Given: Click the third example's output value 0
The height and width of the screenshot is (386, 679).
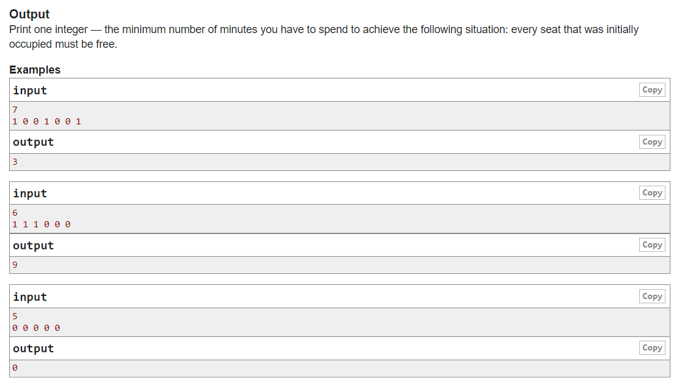Looking at the screenshot, I should (x=15, y=368).
